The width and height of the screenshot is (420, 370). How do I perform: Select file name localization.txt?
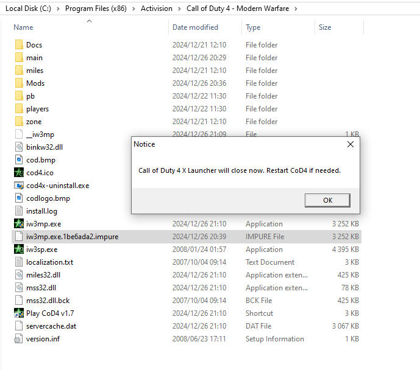click(x=49, y=262)
